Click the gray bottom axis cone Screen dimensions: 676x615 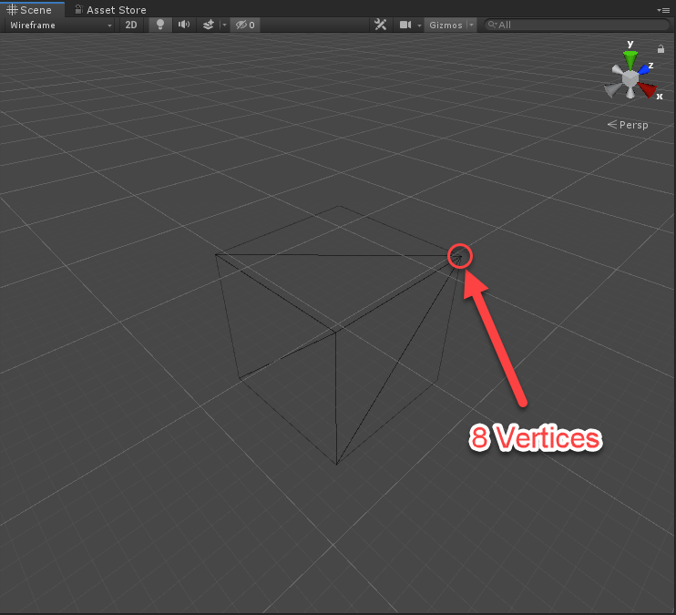coord(630,93)
